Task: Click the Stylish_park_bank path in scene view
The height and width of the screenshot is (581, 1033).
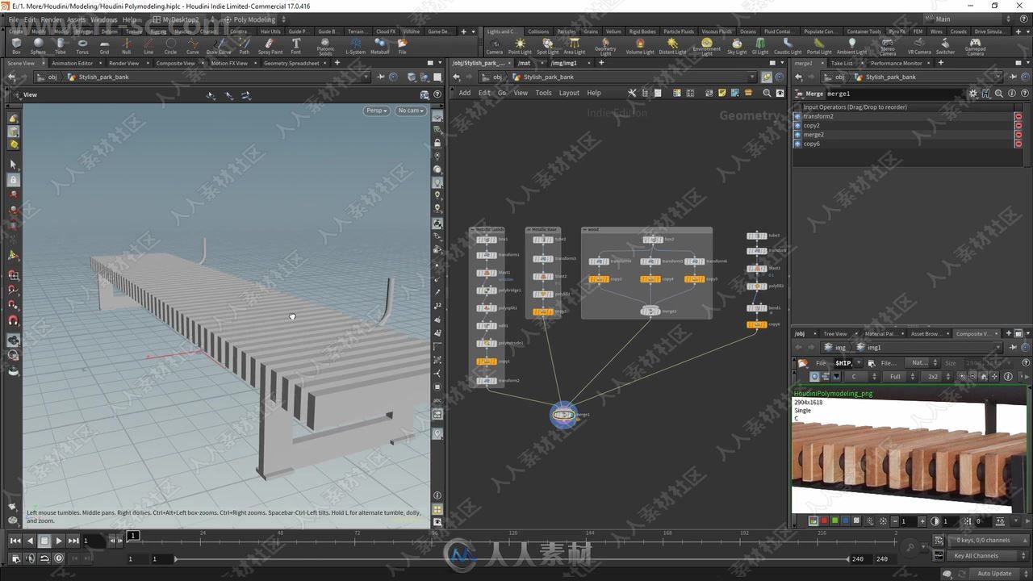Action: [x=104, y=77]
